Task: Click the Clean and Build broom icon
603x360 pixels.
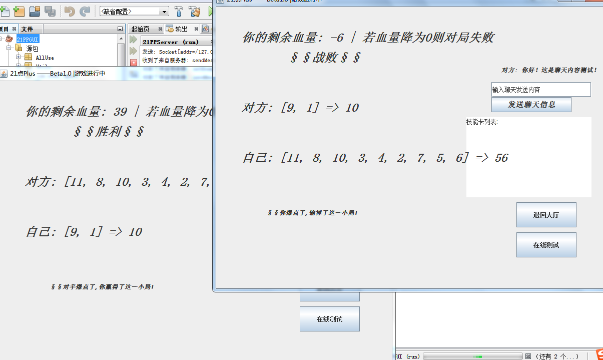Action: 194,11
